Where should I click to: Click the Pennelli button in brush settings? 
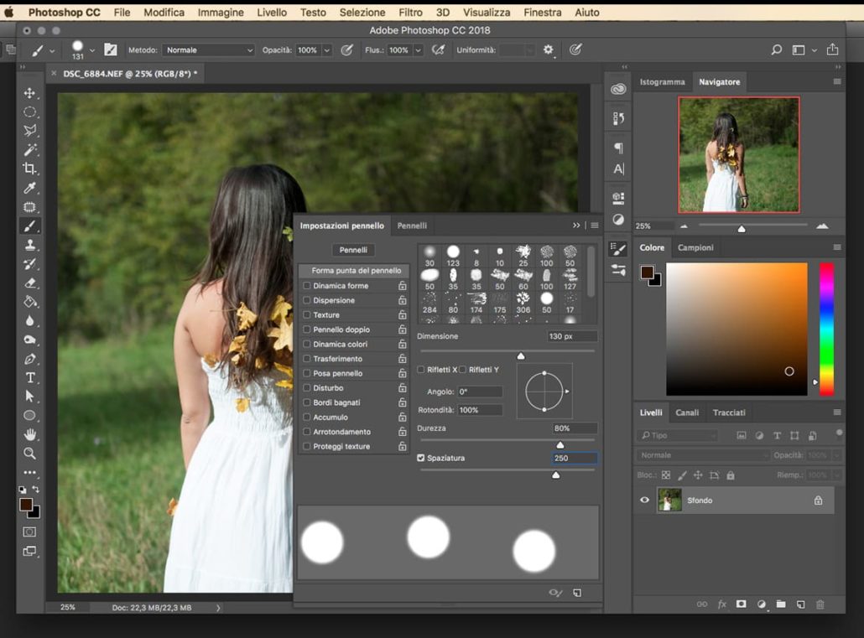[x=353, y=250]
